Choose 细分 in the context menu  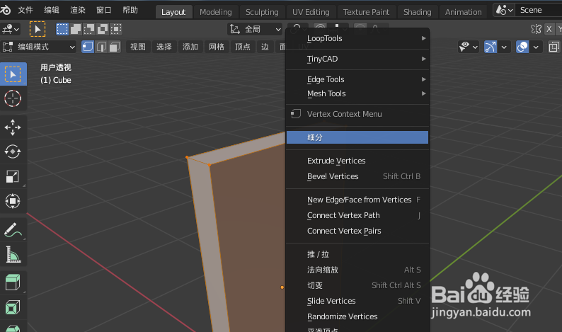pos(357,137)
